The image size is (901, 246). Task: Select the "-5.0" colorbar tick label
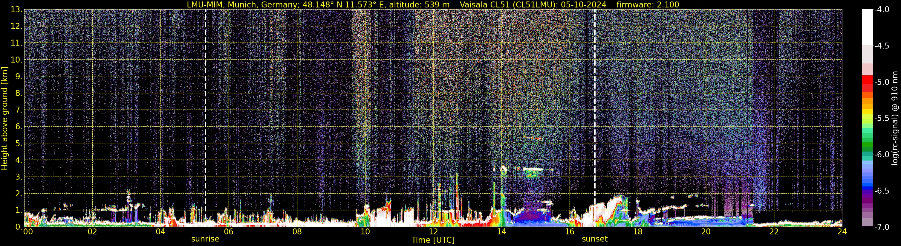tap(881, 82)
